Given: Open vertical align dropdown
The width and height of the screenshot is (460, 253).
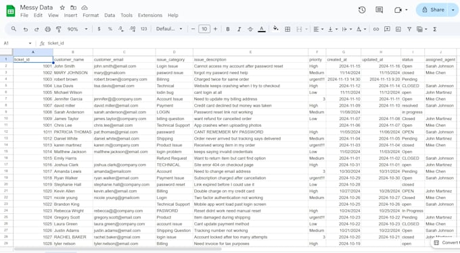Looking at the screenshot, I should 333,29.
